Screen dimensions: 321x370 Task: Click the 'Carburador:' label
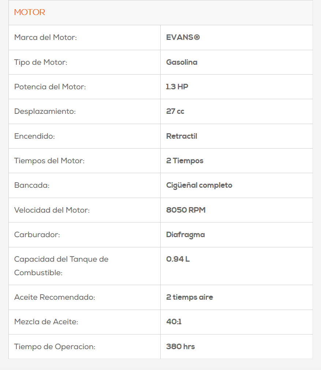[x=37, y=235]
